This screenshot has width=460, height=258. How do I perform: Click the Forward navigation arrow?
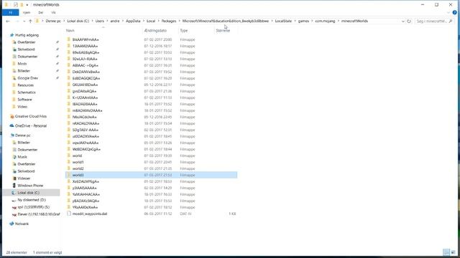pos(17,21)
